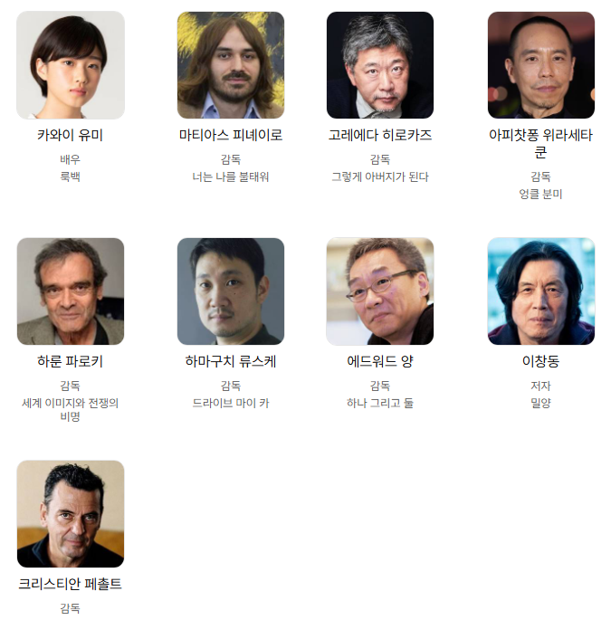Viewport: 611px width, 620px height.
Task: Click the 하마구치 류스케 name text
Action: pyautogui.click(x=231, y=361)
